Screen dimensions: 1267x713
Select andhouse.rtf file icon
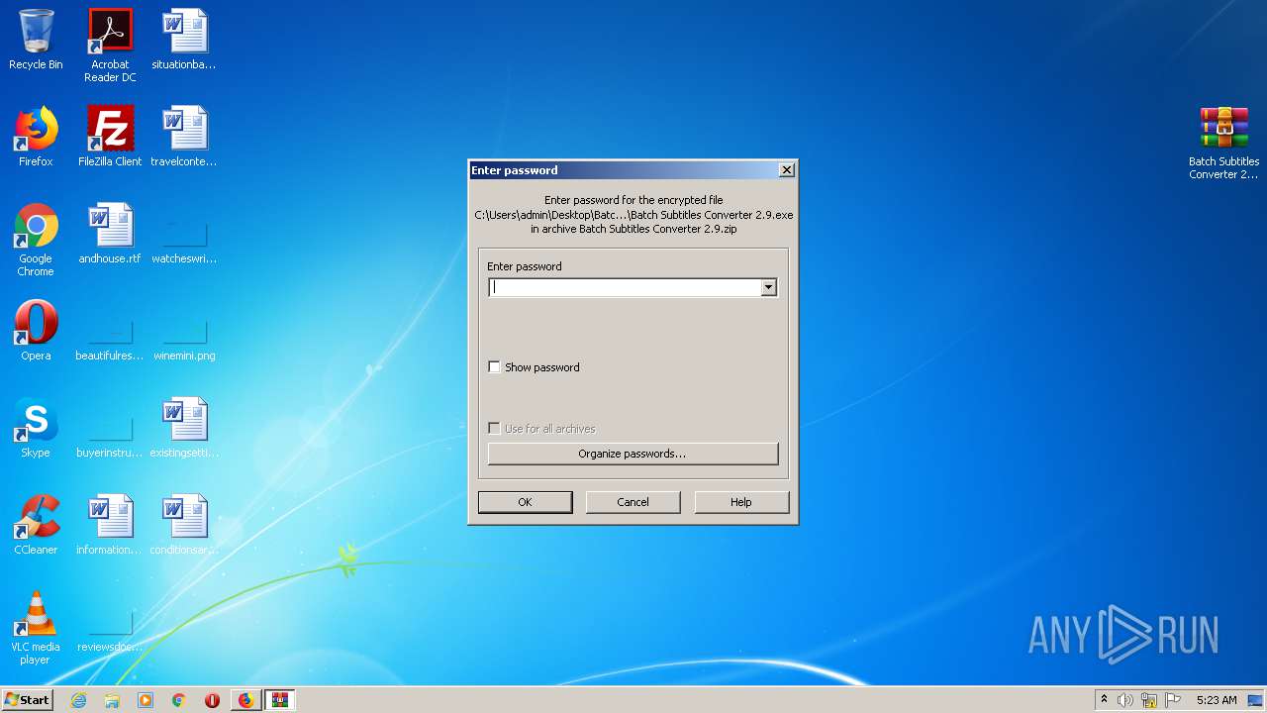pyautogui.click(x=110, y=234)
